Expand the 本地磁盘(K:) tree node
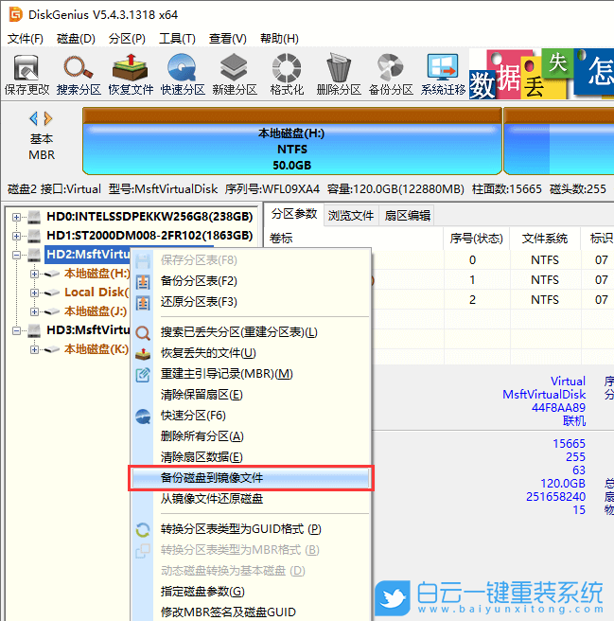This screenshot has height=621, width=614. coord(34,349)
